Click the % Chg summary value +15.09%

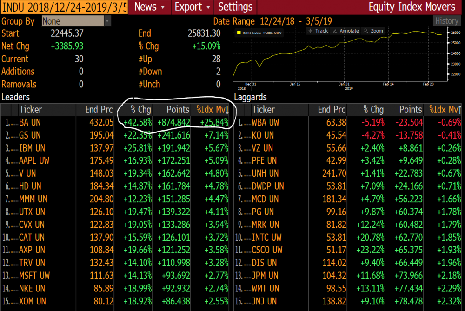[206, 46]
